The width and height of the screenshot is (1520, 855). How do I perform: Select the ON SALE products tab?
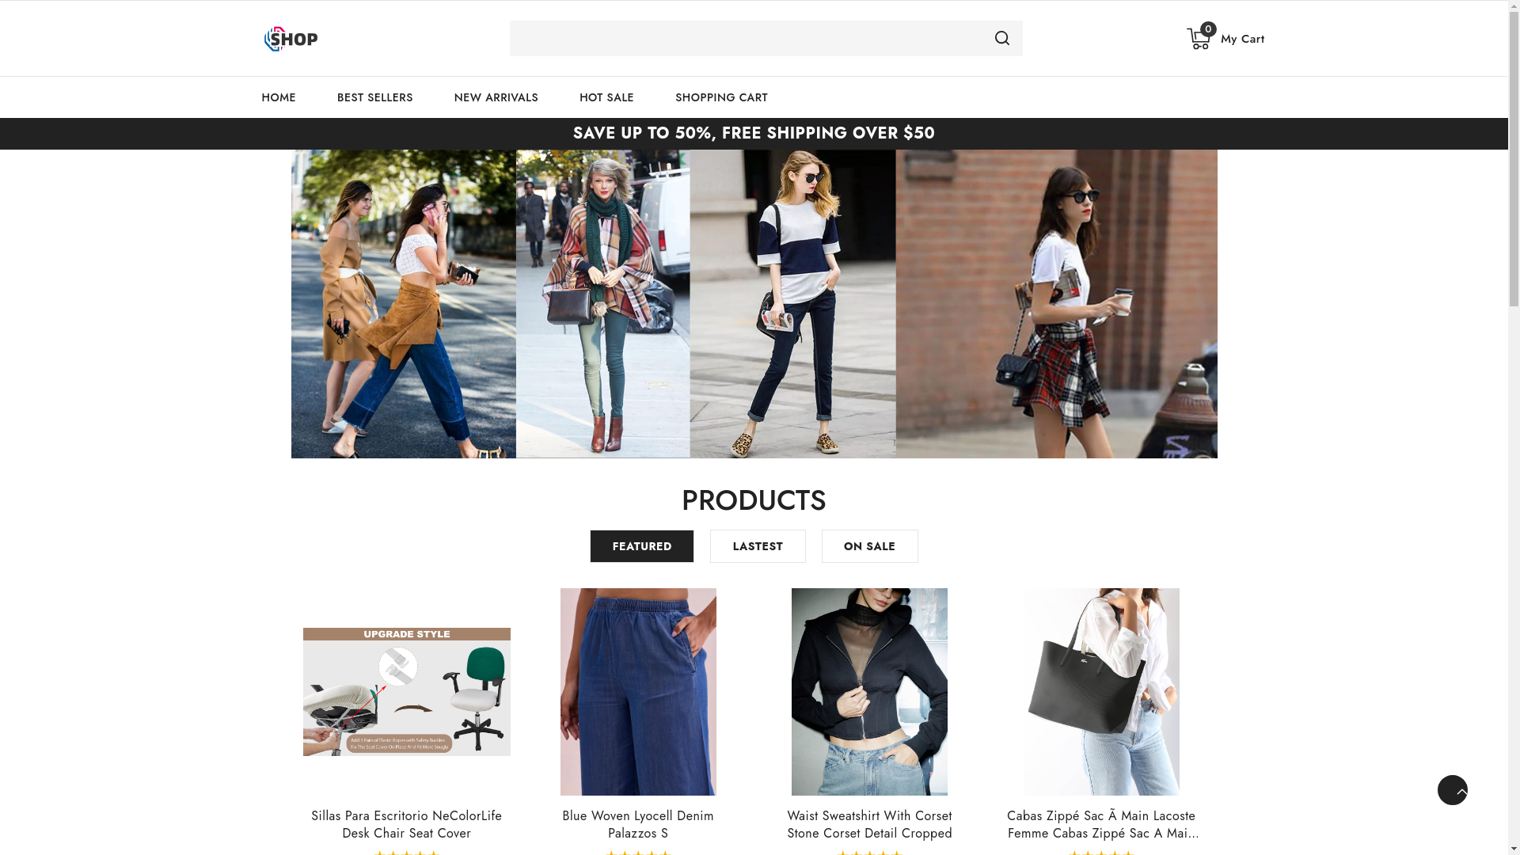(869, 546)
